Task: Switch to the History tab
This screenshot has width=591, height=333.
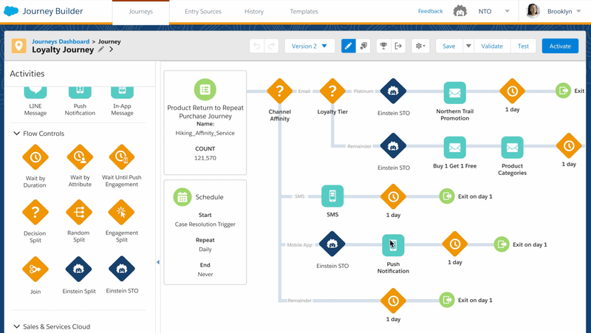Action: point(254,12)
